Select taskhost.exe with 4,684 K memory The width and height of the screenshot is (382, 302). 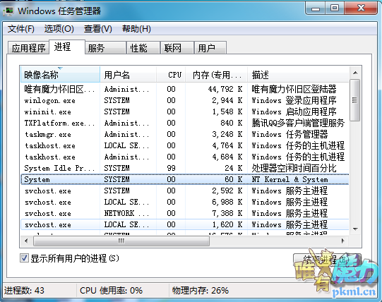185,157
